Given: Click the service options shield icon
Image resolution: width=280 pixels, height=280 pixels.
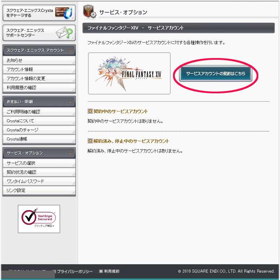Looking at the screenshot, I should [89, 12].
